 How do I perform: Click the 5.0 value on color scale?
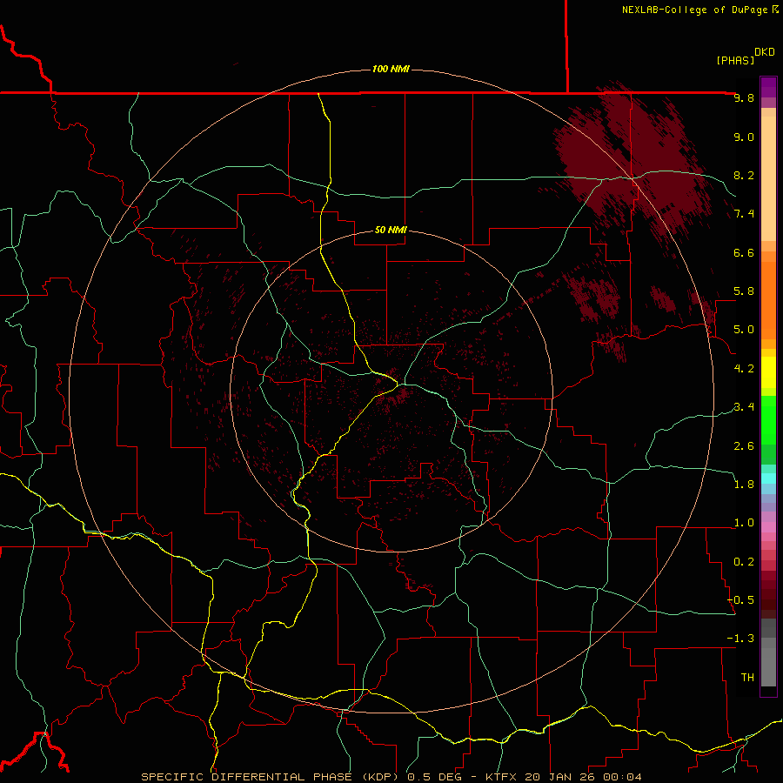(x=744, y=330)
